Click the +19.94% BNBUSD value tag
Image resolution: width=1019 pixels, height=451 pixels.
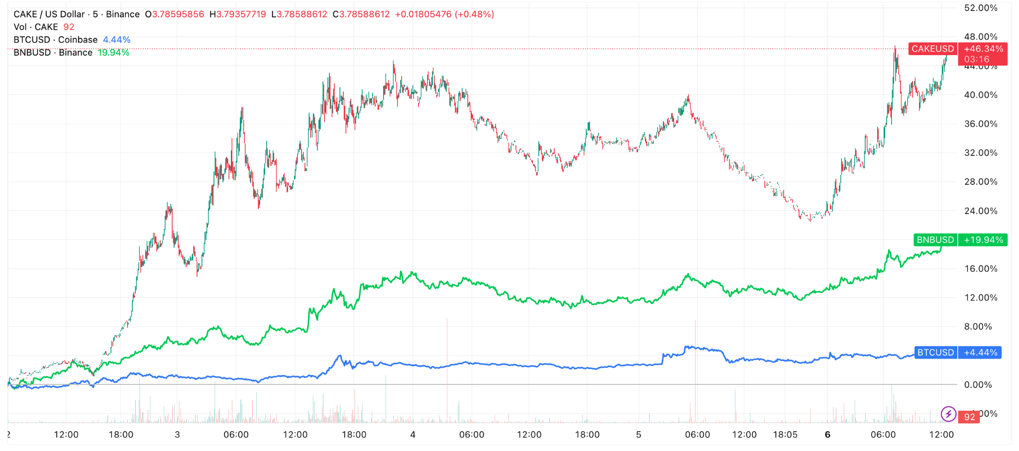point(983,240)
